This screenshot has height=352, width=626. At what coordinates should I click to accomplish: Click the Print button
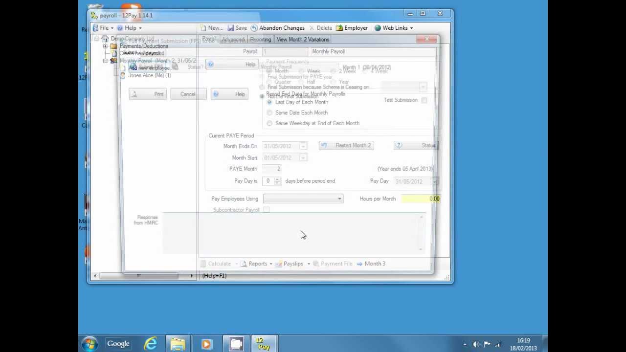coord(147,94)
